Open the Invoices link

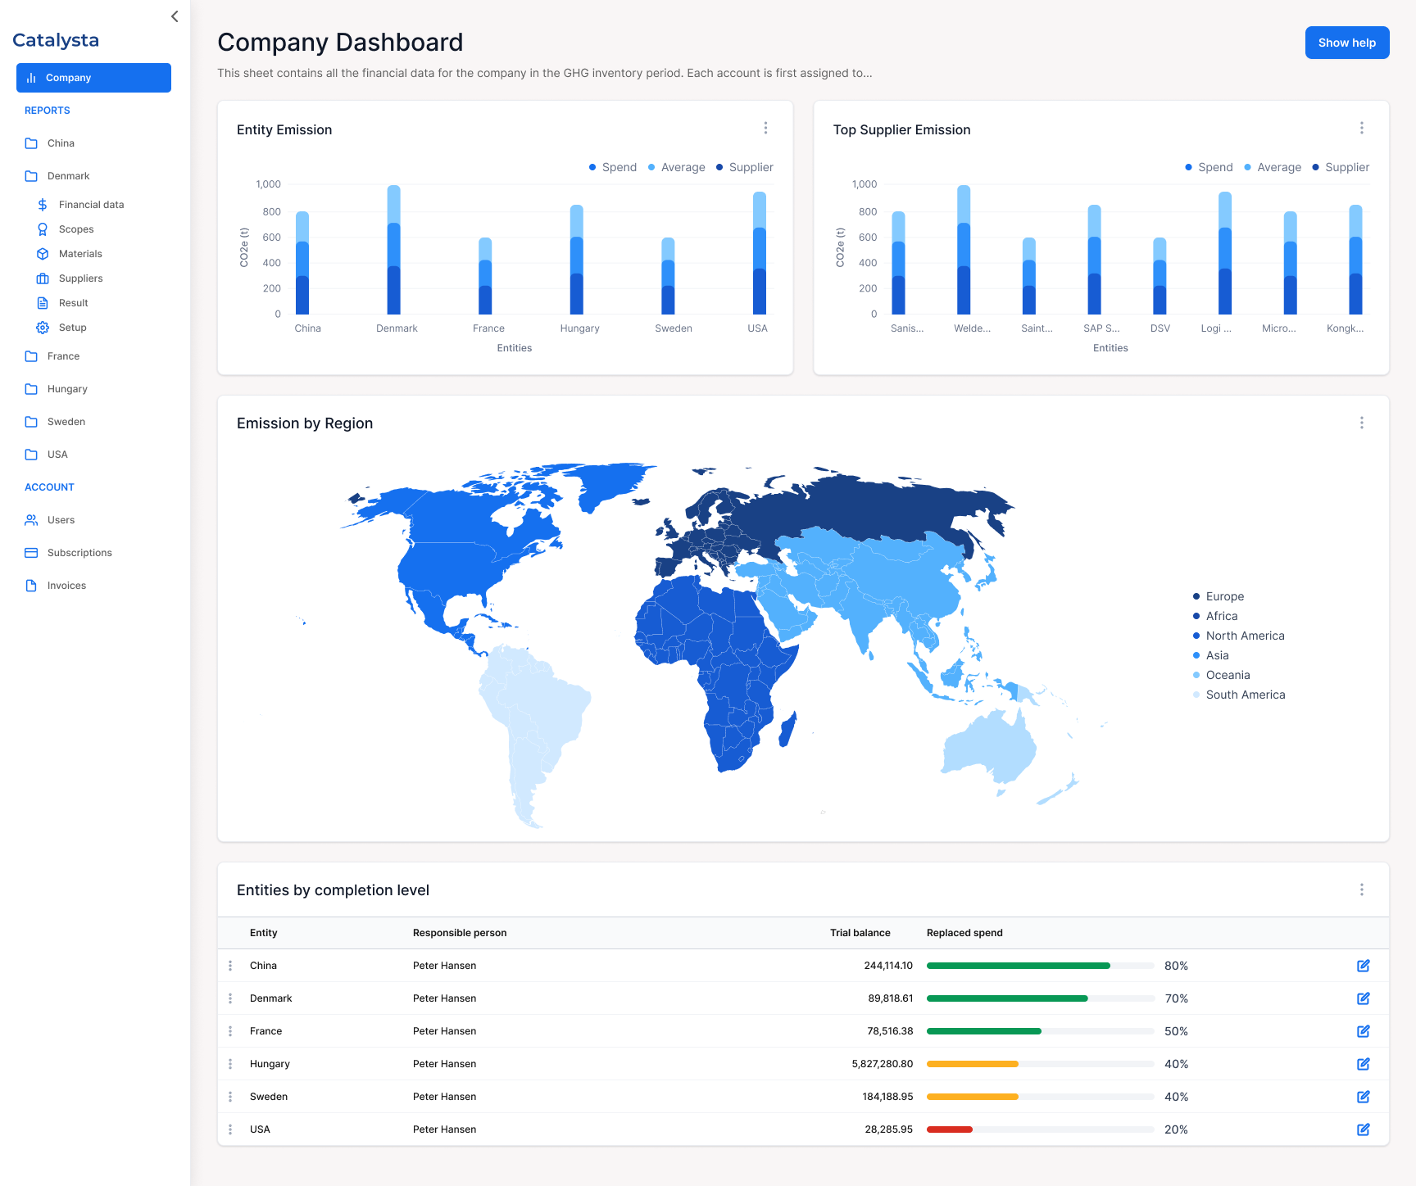(x=66, y=586)
